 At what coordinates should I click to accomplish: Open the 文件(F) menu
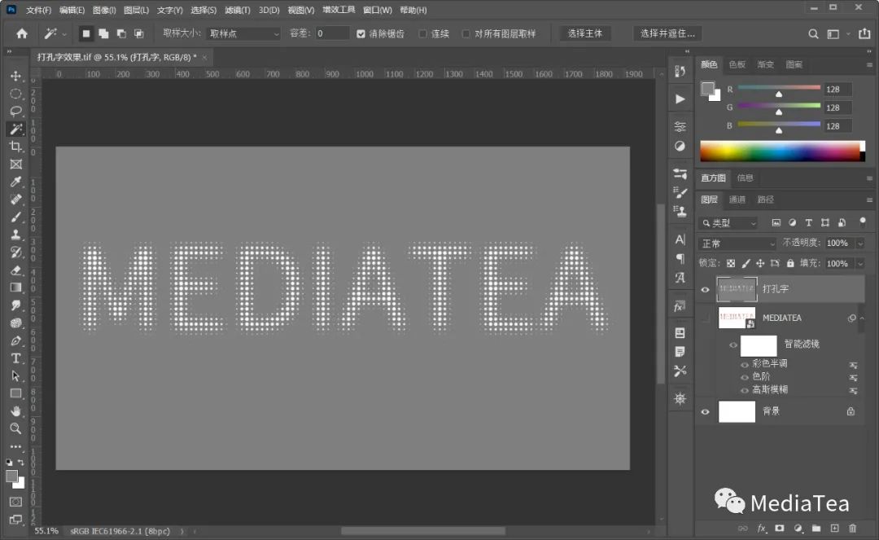38,10
